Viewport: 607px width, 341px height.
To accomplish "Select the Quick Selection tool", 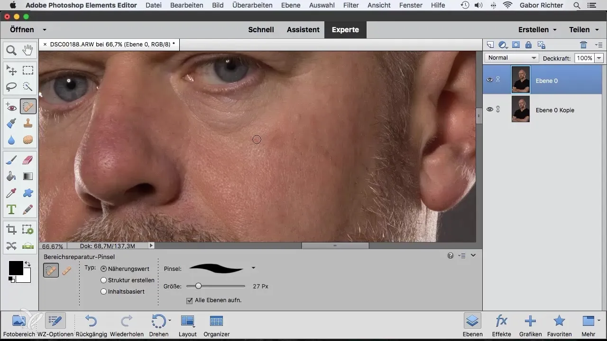I will click(x=28, y=87).
